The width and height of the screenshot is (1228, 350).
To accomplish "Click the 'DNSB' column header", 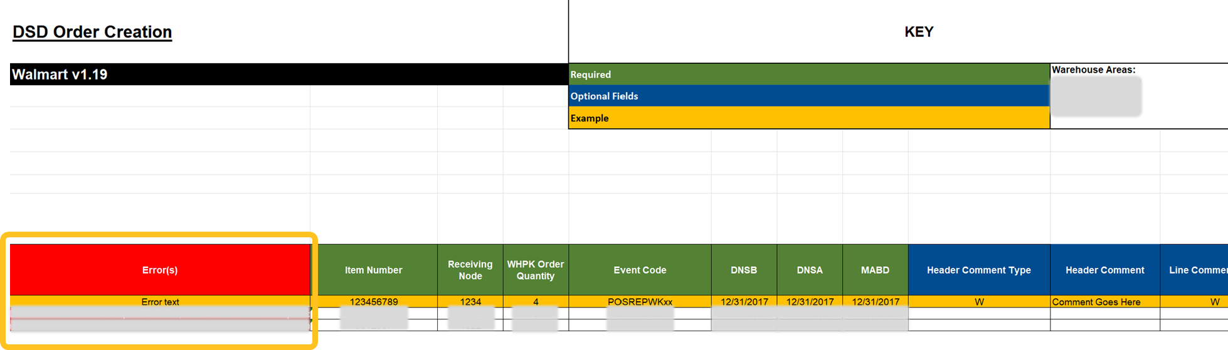I will tap(744, 270).
